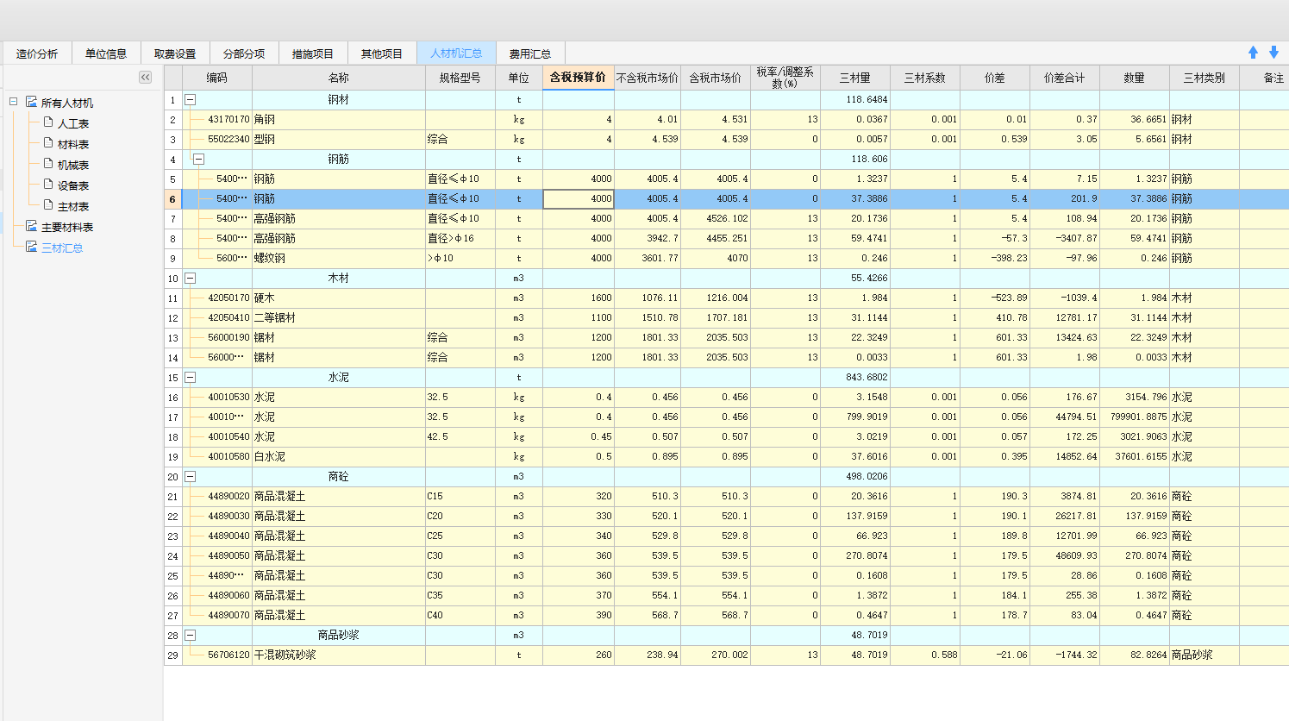Click the 三材类别 column header

(1205, 78)
